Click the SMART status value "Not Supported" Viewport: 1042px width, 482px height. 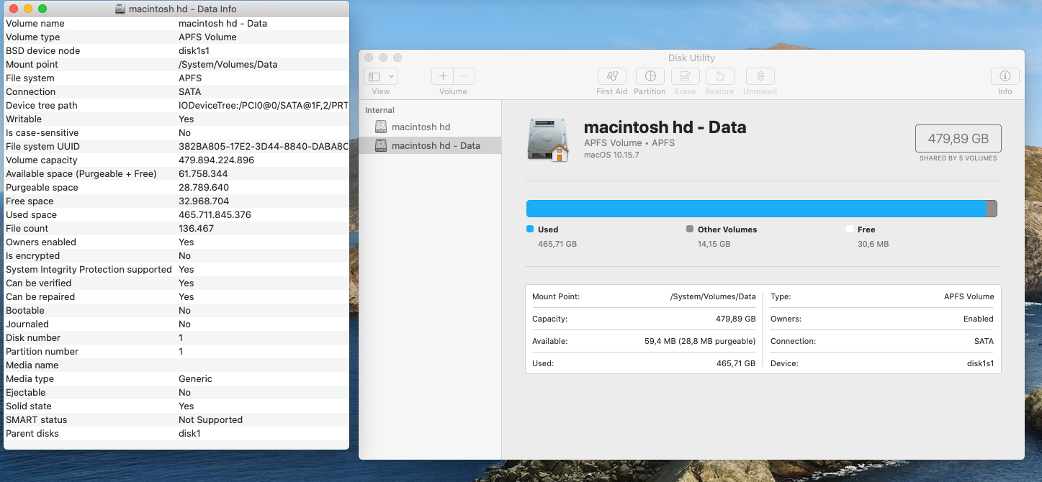click(210, 420)
